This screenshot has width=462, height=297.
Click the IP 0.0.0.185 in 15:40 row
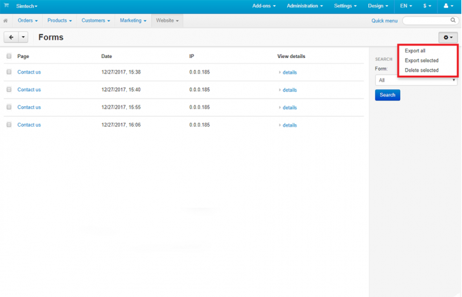click(x=199, y=90)
